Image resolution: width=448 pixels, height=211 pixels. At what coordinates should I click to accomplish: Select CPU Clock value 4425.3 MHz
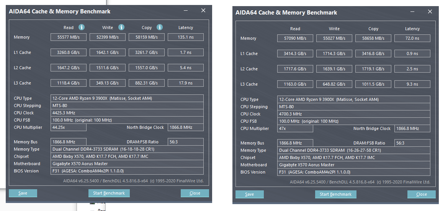pos(127,113)
